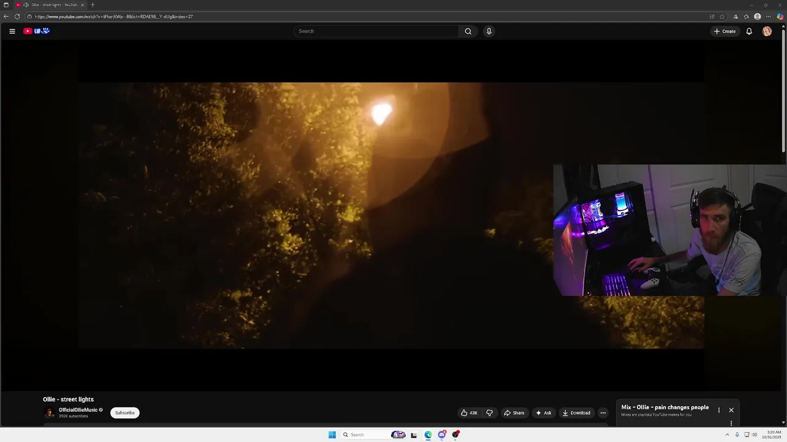Open the YouTube account avatar menu
This screenshot has width=787, height=442.
point(767,31)
